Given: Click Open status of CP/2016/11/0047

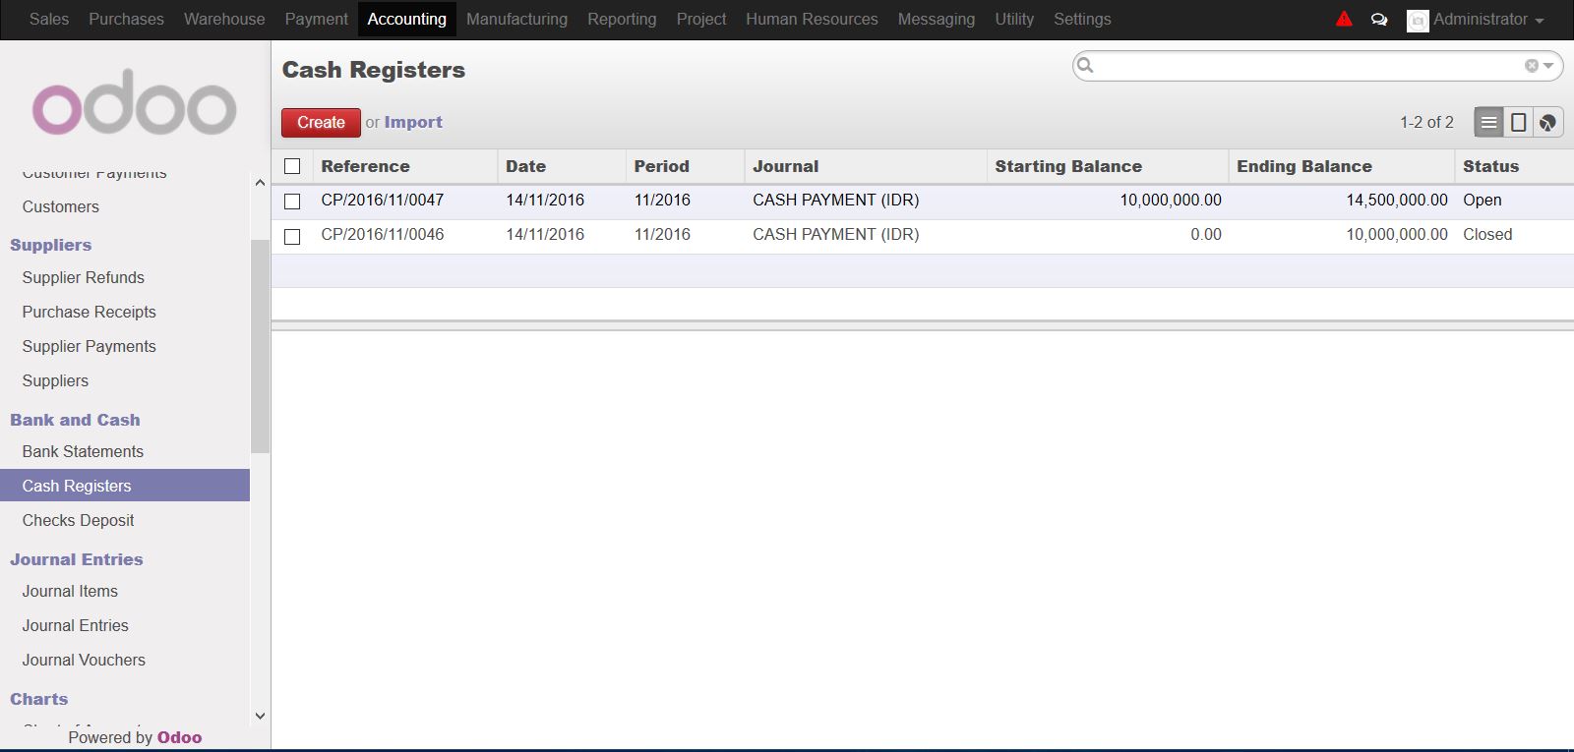Looking at the screenshot, I should 1483,200.
